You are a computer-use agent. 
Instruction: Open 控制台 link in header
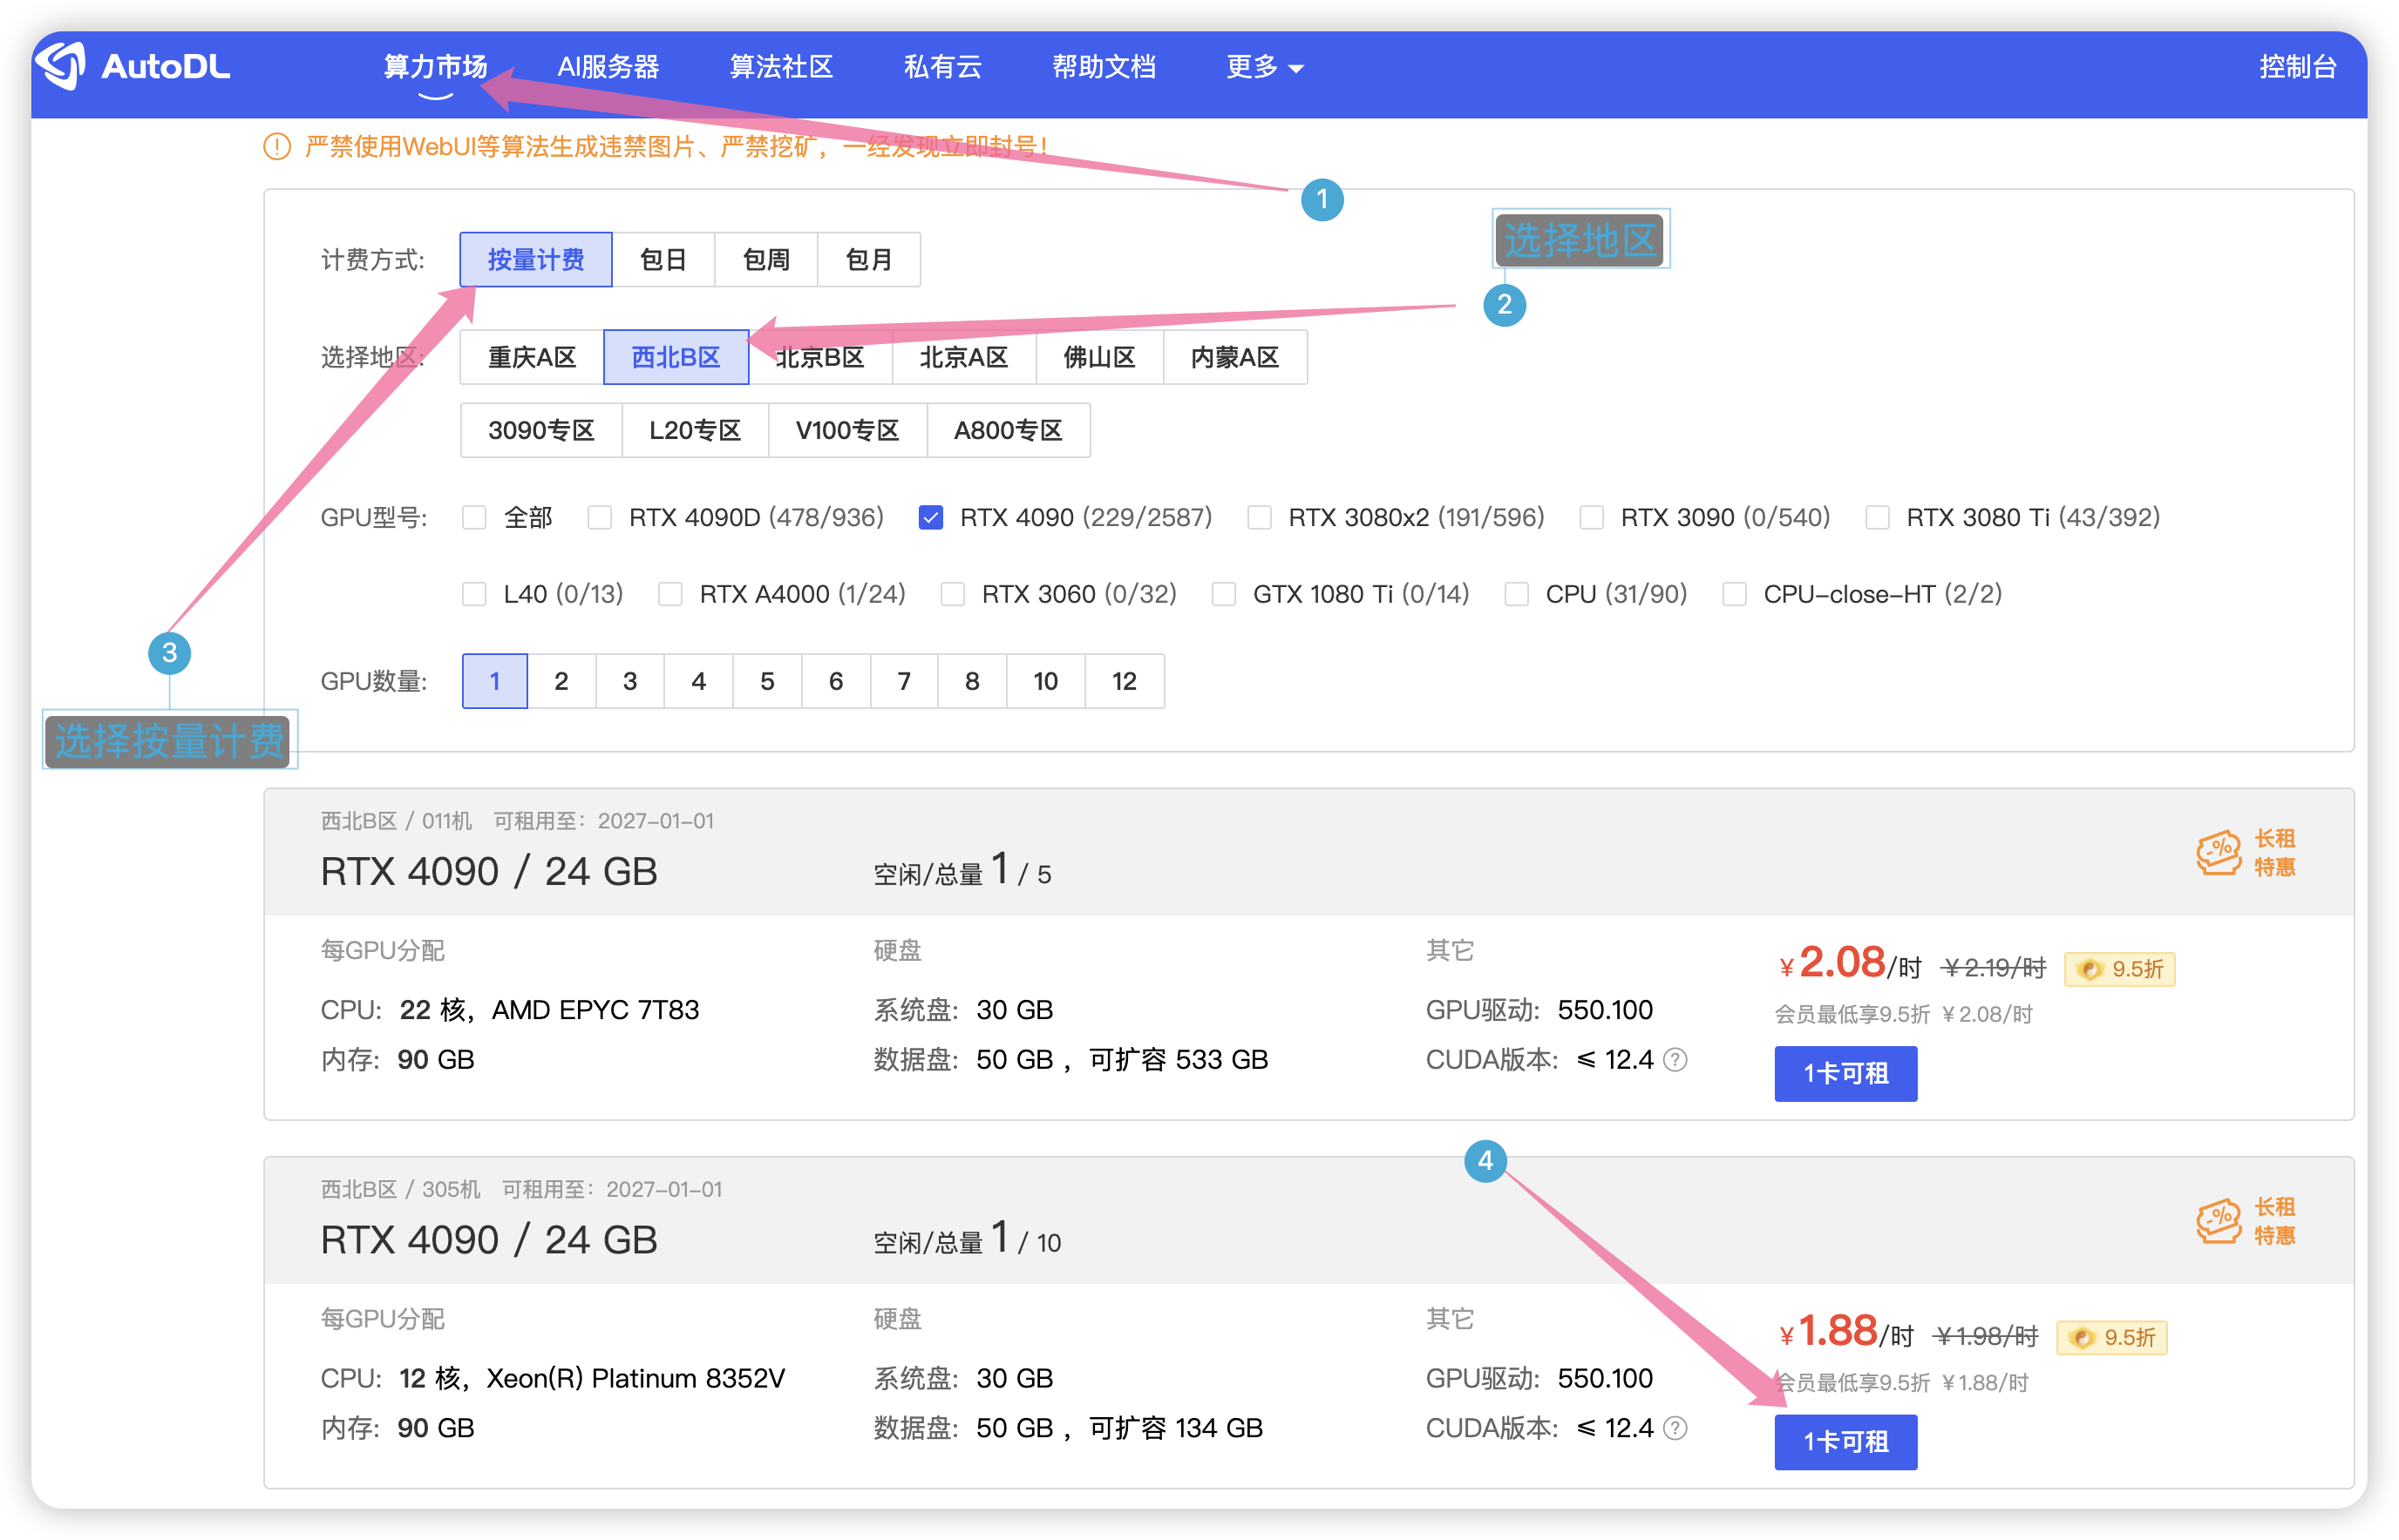tap(2297, 67)
